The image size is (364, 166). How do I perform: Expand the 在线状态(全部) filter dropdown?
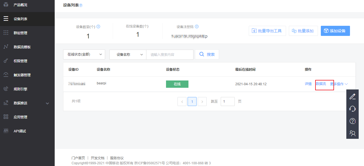pyautogui.click(x=84, y=54)
